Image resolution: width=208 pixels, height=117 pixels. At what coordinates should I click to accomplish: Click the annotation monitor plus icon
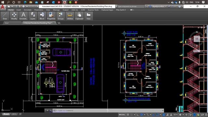point(186,115)
